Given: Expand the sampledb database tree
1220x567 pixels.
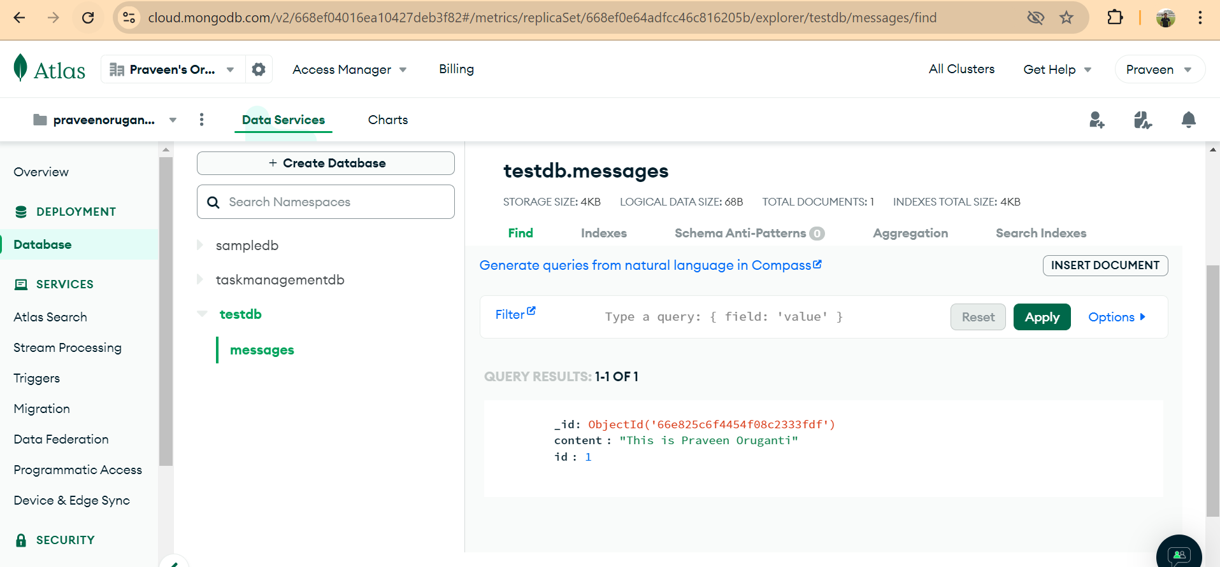Looking at the screenshot, I should (x=200, y=245).
